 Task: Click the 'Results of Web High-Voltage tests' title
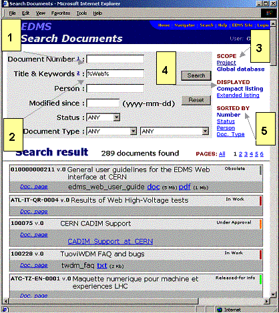coord(129,200)
